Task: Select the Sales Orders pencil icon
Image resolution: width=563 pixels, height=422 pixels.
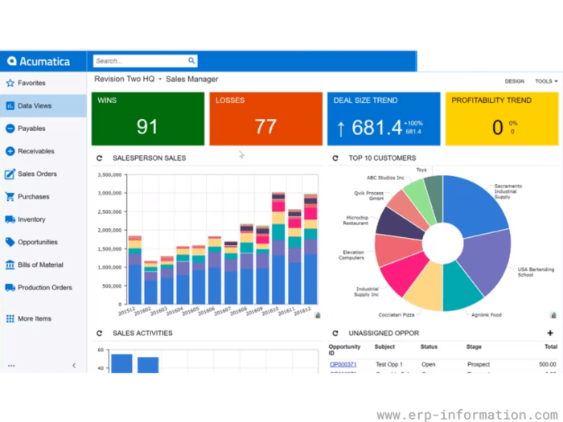Action: (10, 174)
